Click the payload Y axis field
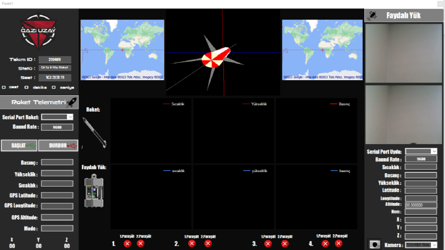Viewport: 445px width, 250px height. (421, 228)
